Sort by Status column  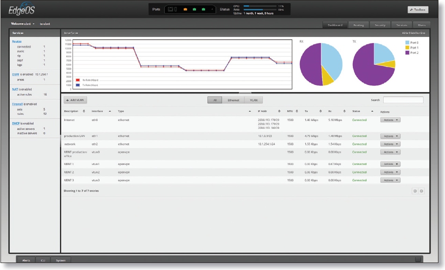click(363, 111)
